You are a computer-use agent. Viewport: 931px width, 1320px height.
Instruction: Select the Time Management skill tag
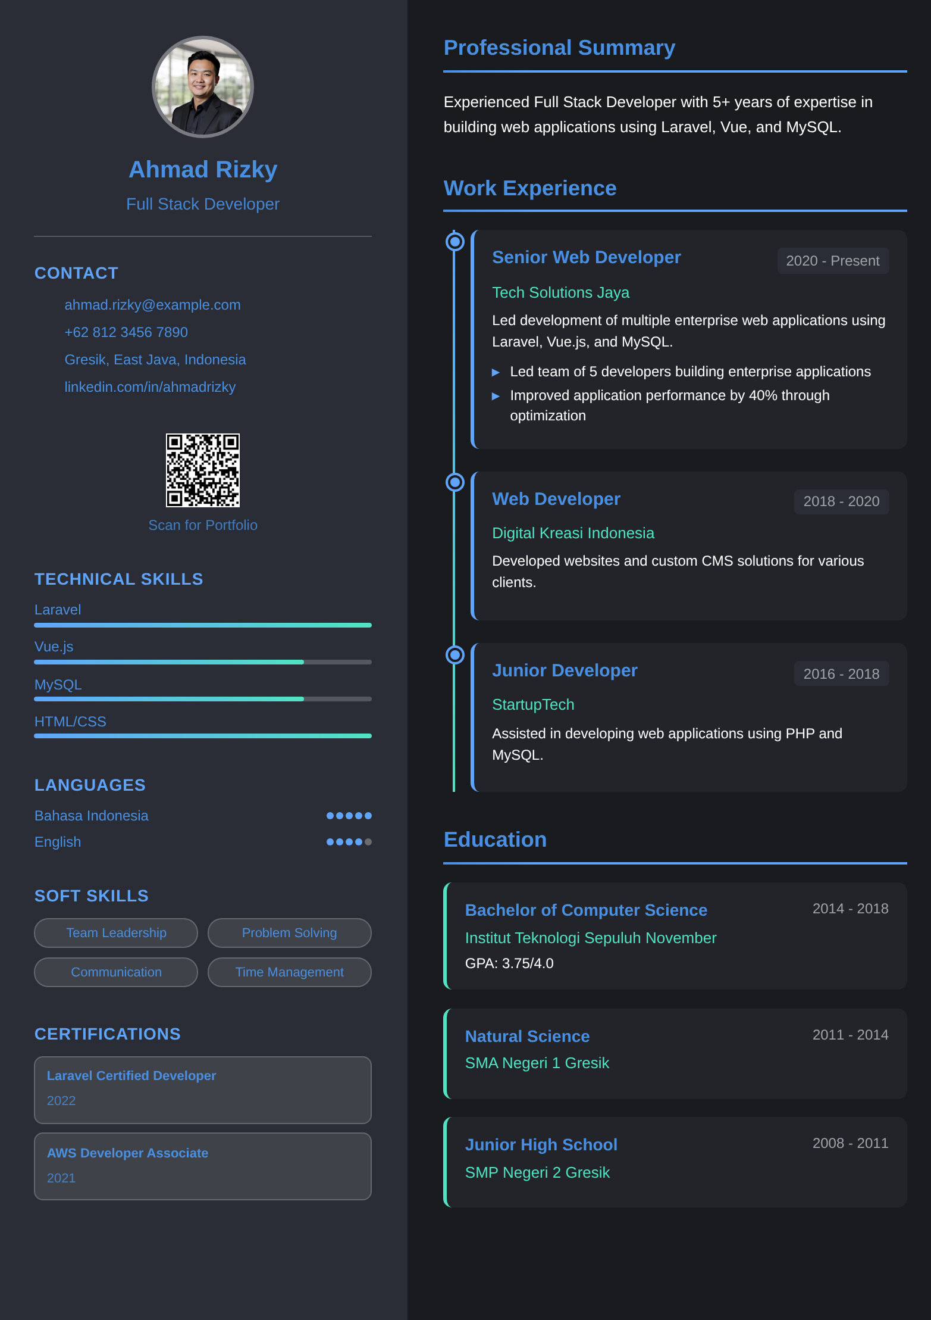pyautogui.click(x=289, y=972)
